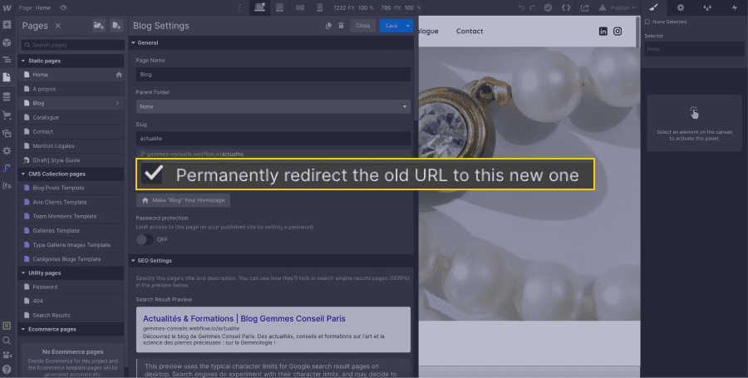Open video tutorials camera icon
748x378 pixels.
coord(7,355)
